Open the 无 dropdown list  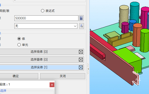click(46, 26)
